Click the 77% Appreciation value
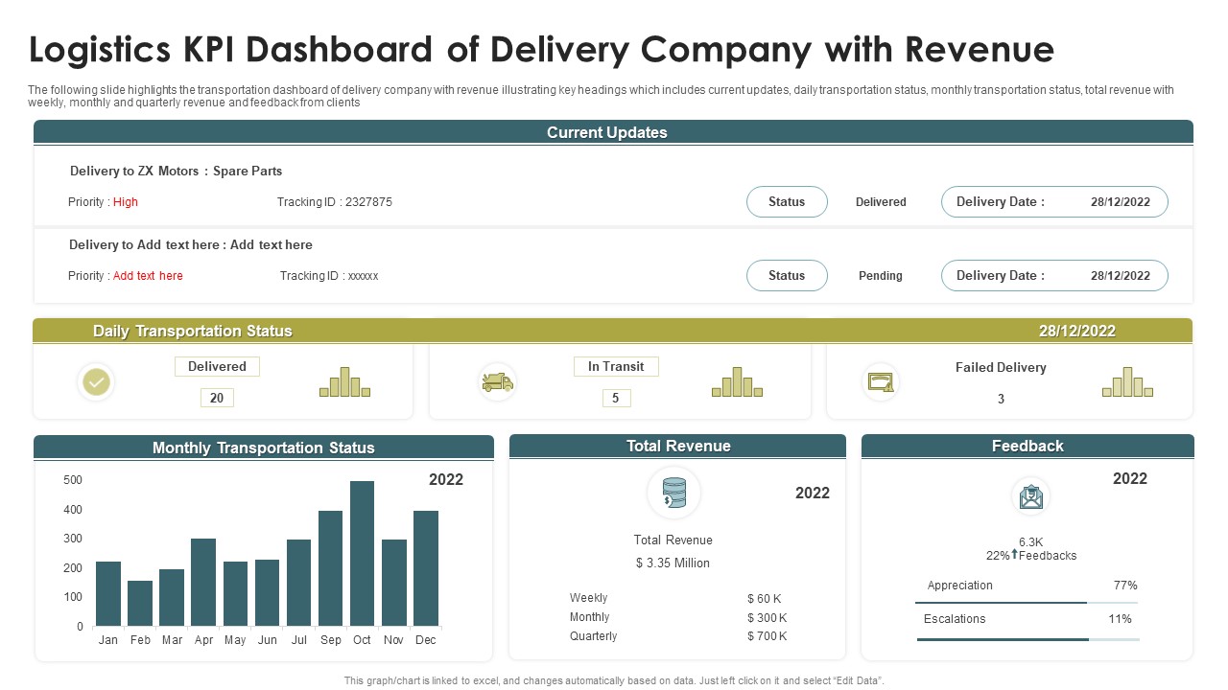 coord(1125,586)
